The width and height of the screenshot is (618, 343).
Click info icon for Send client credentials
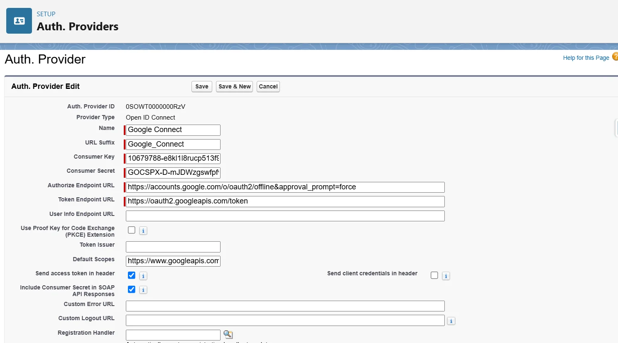(446, 276)
